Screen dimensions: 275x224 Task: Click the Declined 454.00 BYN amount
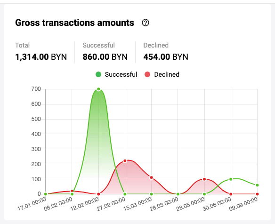click(x=166, y=57)
